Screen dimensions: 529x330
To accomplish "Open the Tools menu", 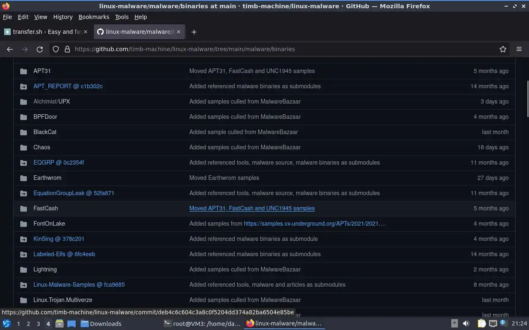I will click(x=122, y=17).
